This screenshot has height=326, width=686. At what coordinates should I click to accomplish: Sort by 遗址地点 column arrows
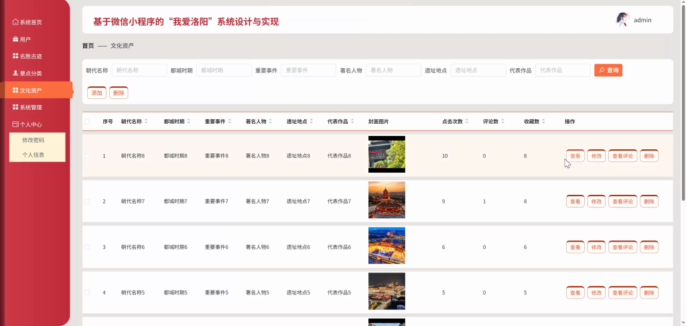(x=312, y=121)
